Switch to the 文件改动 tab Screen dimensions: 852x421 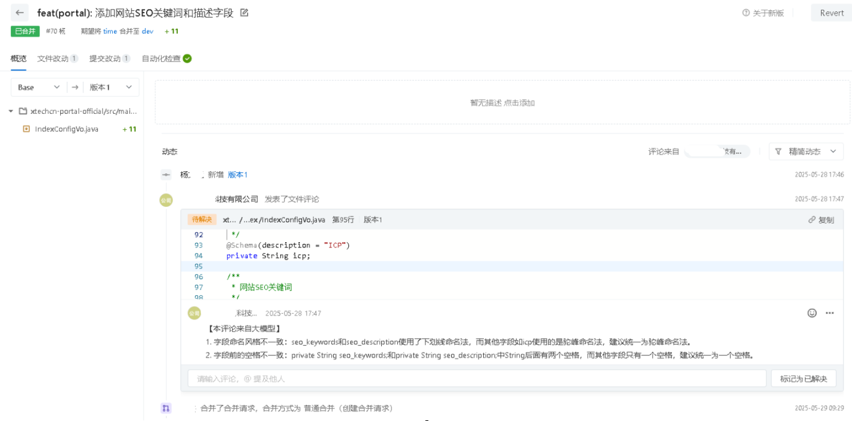pos(53,58)
